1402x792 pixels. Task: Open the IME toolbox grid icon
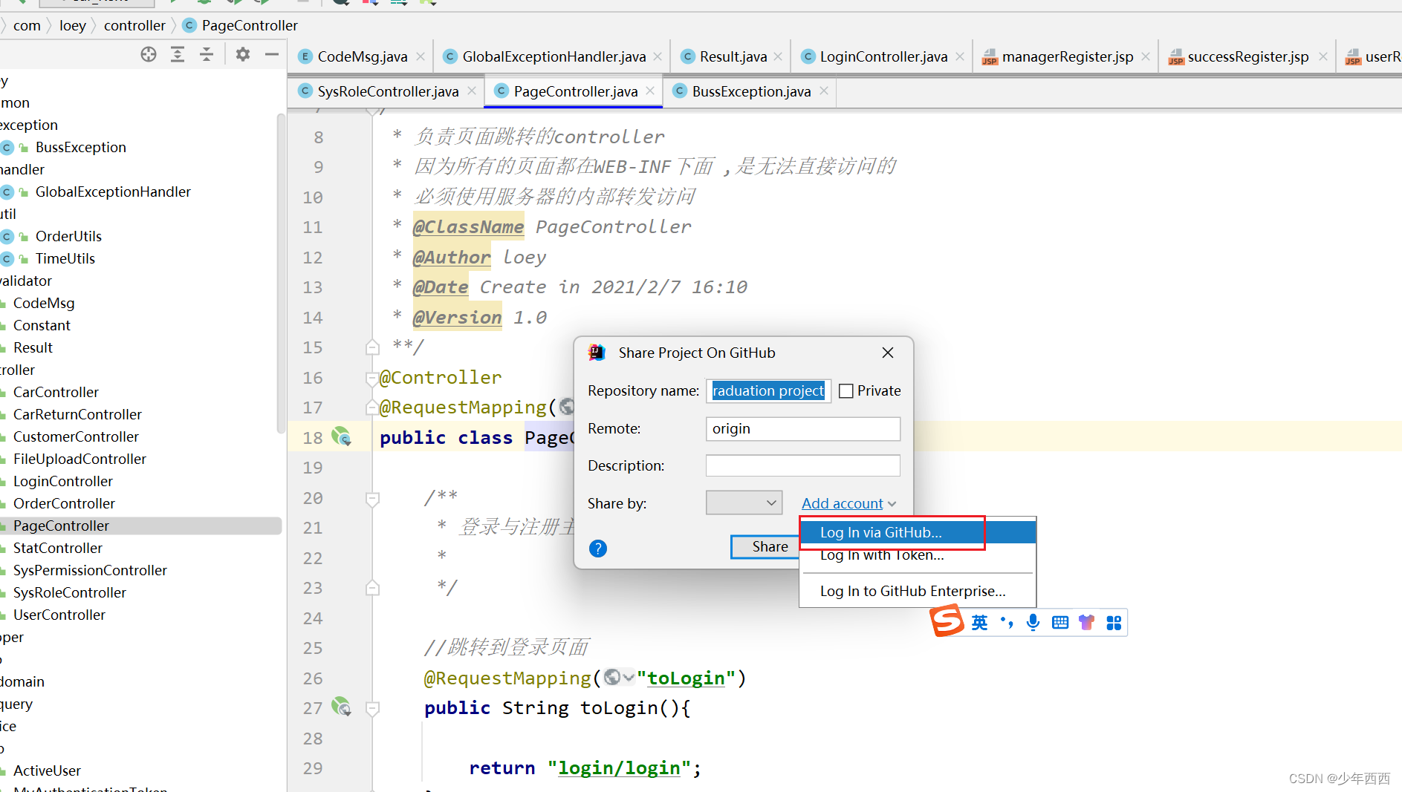point(1114,623)
